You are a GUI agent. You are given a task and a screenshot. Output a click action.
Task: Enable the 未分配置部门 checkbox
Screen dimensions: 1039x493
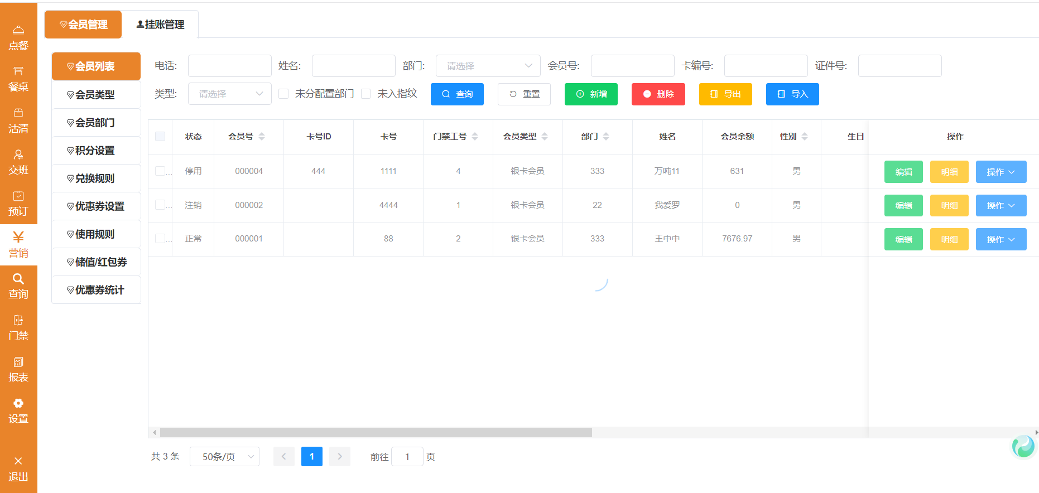[x=283, y=94]
